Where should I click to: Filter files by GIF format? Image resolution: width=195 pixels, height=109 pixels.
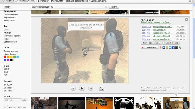coord(5,75)
